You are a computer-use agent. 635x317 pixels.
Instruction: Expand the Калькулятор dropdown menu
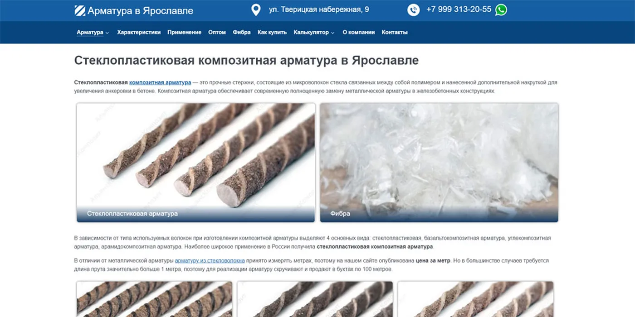[313, 33]
